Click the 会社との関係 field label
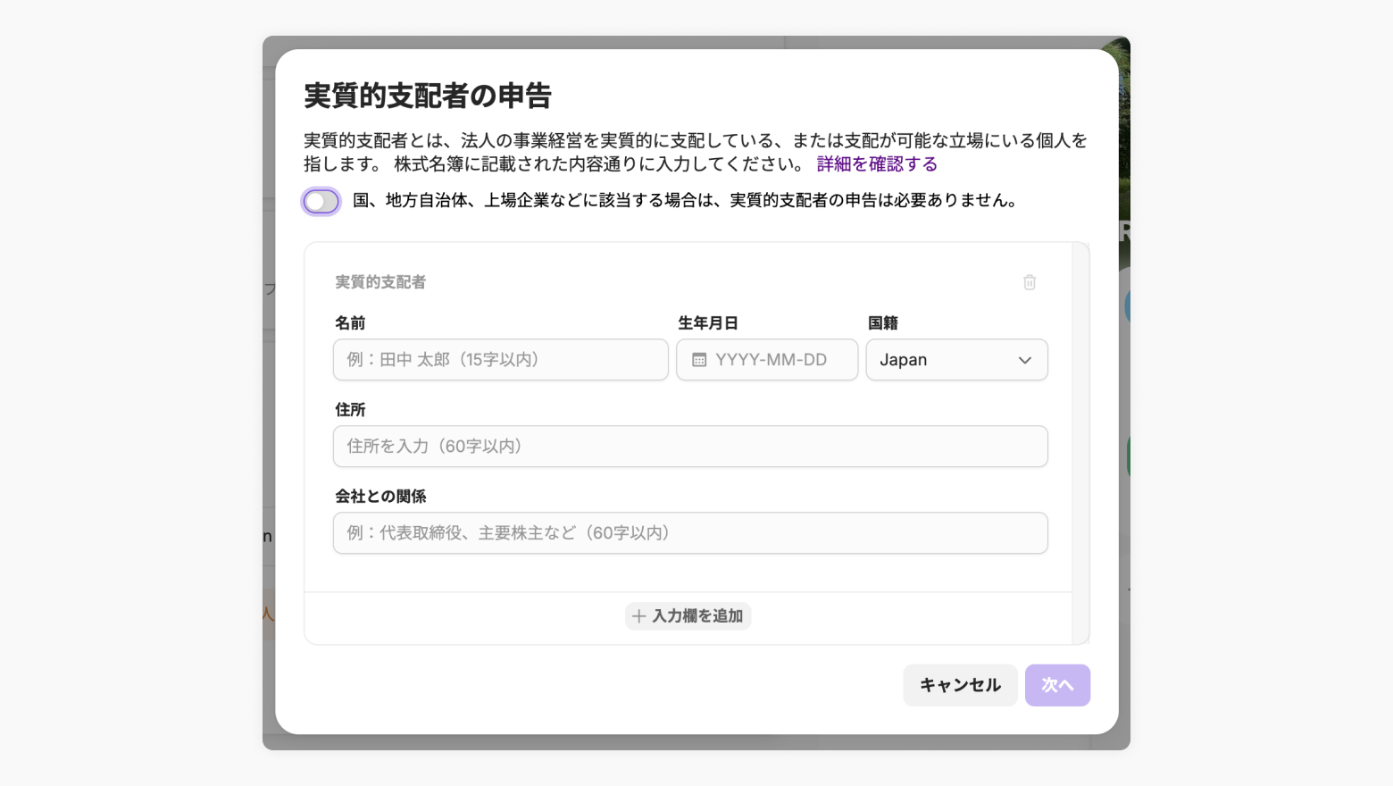The width and height of the screenshot is (1393, 786). pos(380,497)
